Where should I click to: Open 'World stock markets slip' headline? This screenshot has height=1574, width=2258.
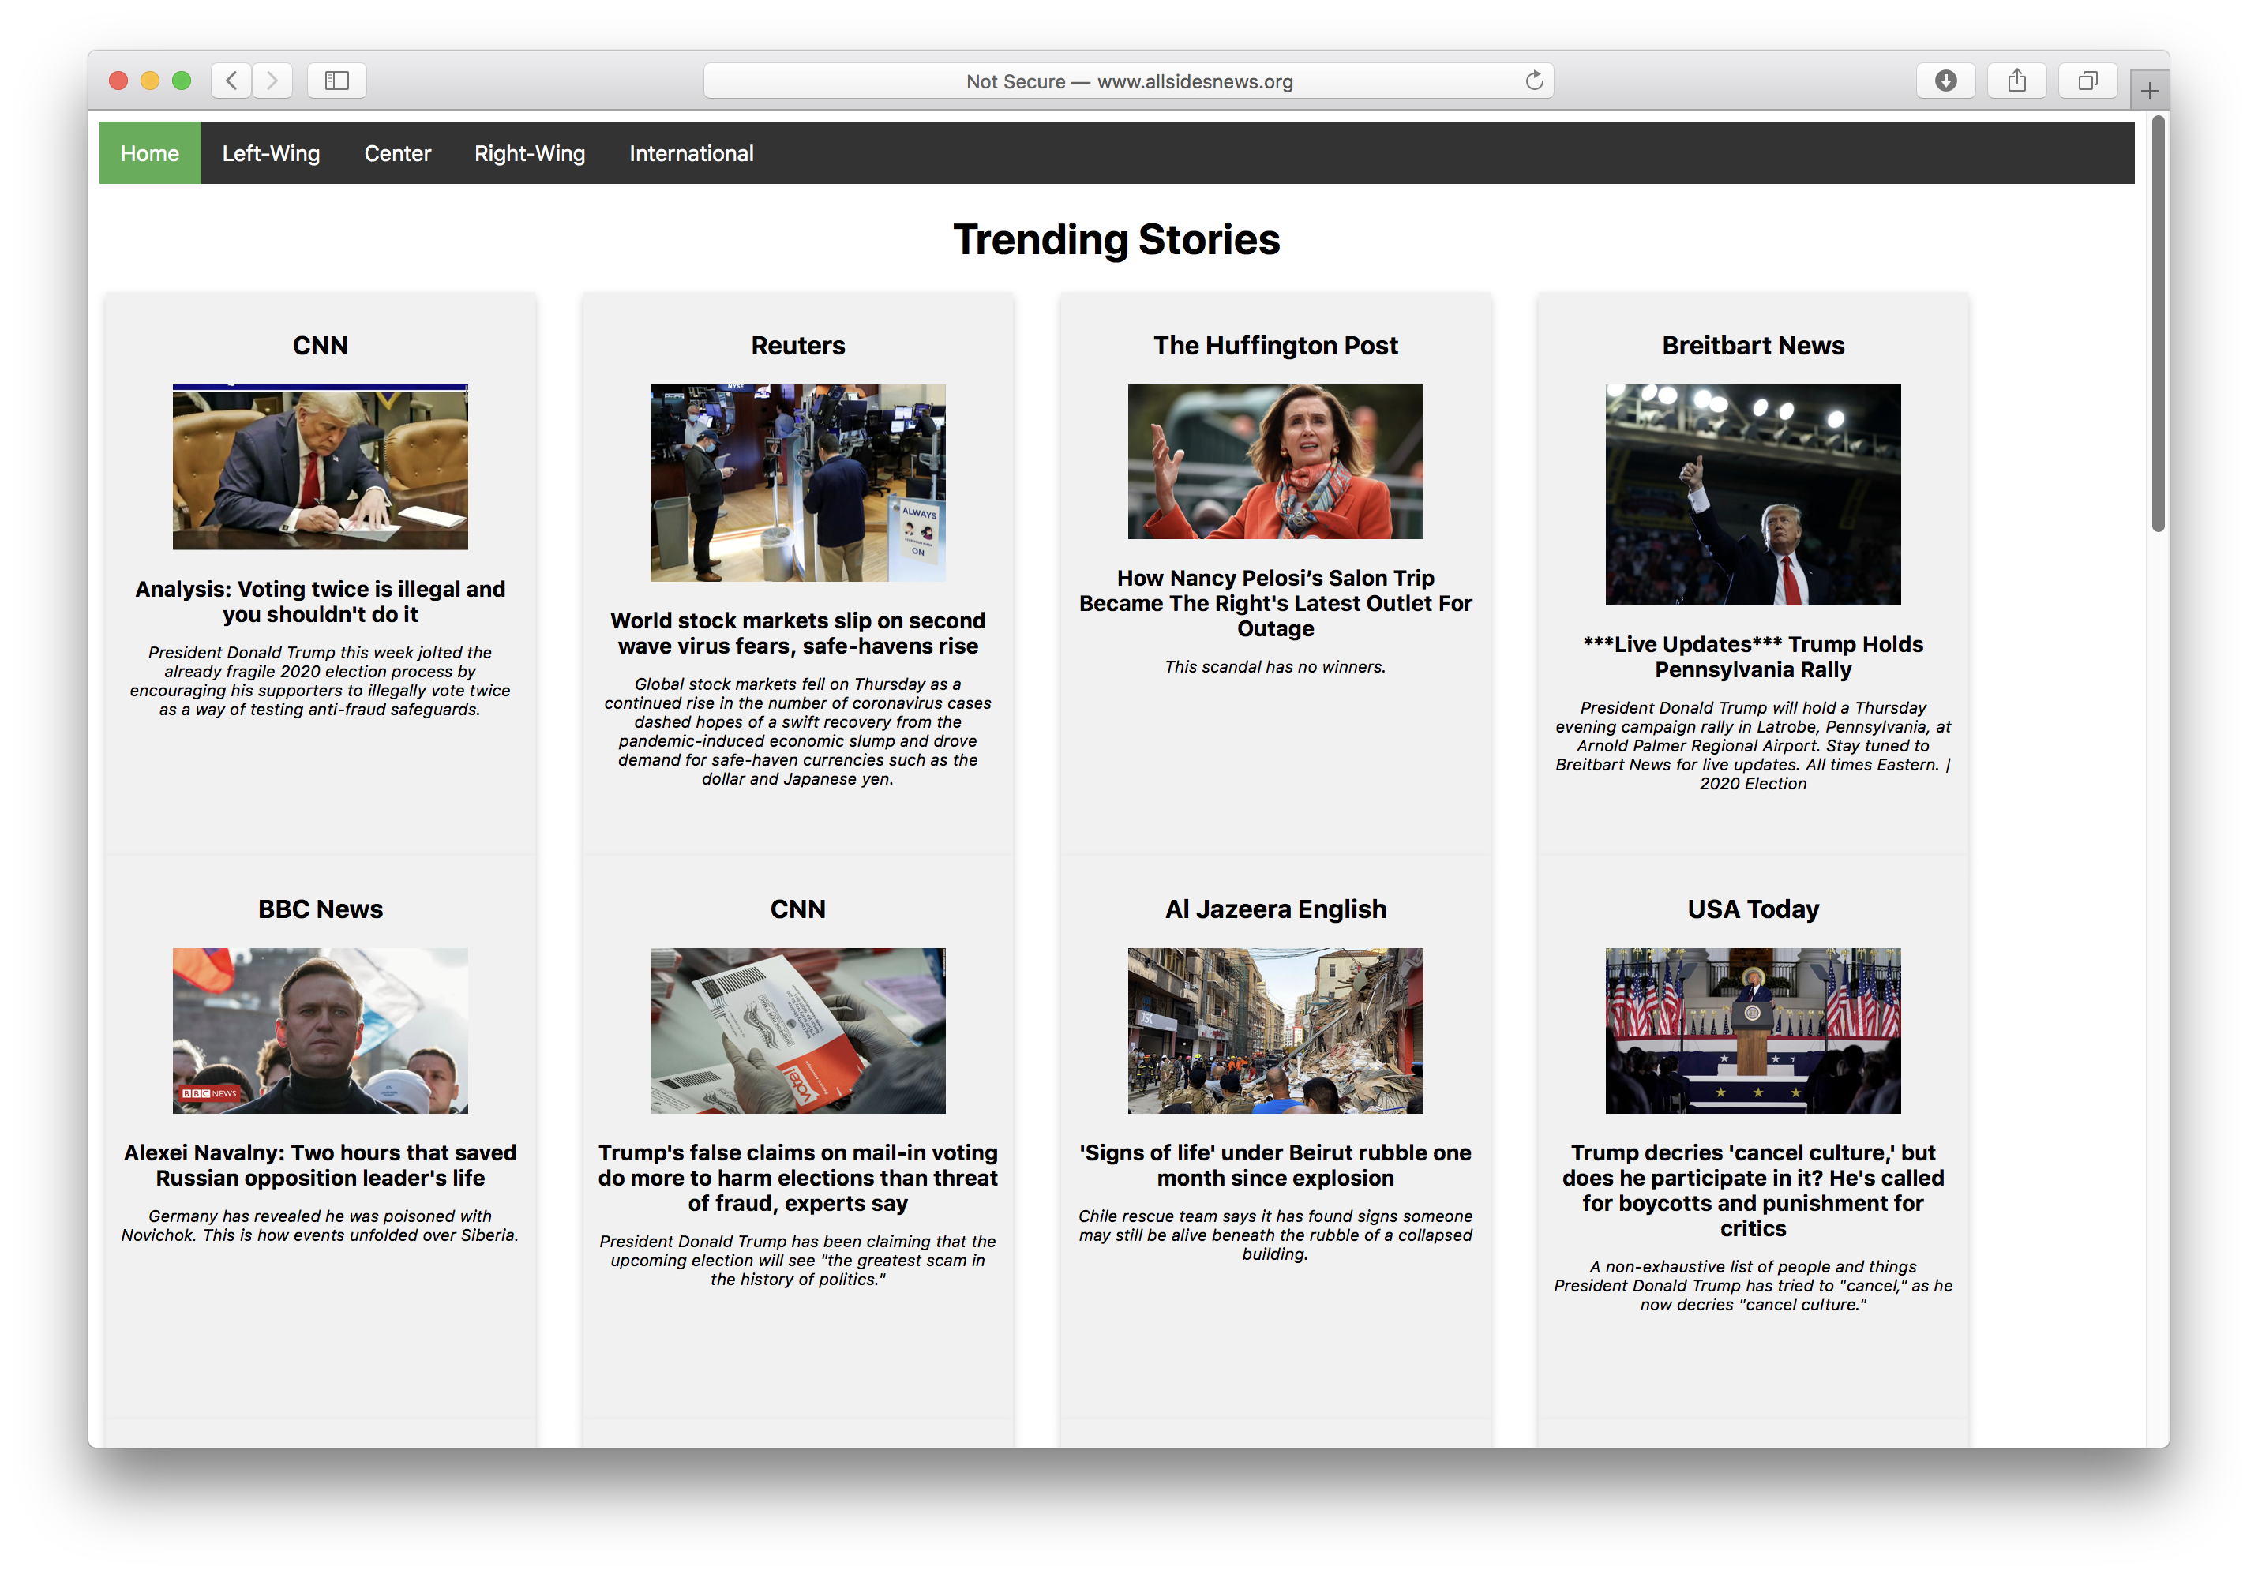point(797,633)
